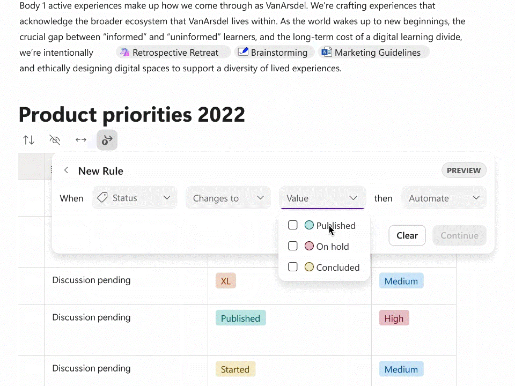515x386 pixels.
Task: Click the hide columns eye icon
Action: [x=55, y=140]
